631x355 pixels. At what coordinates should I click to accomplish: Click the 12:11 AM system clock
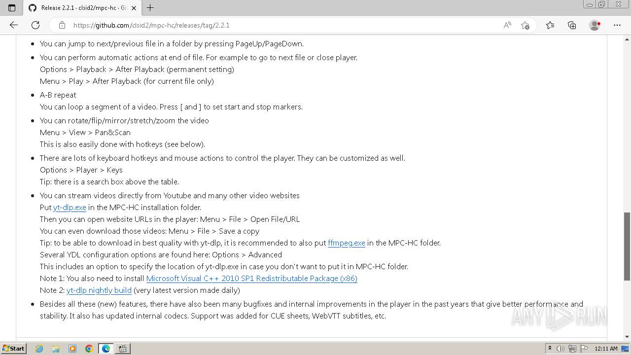606,349
